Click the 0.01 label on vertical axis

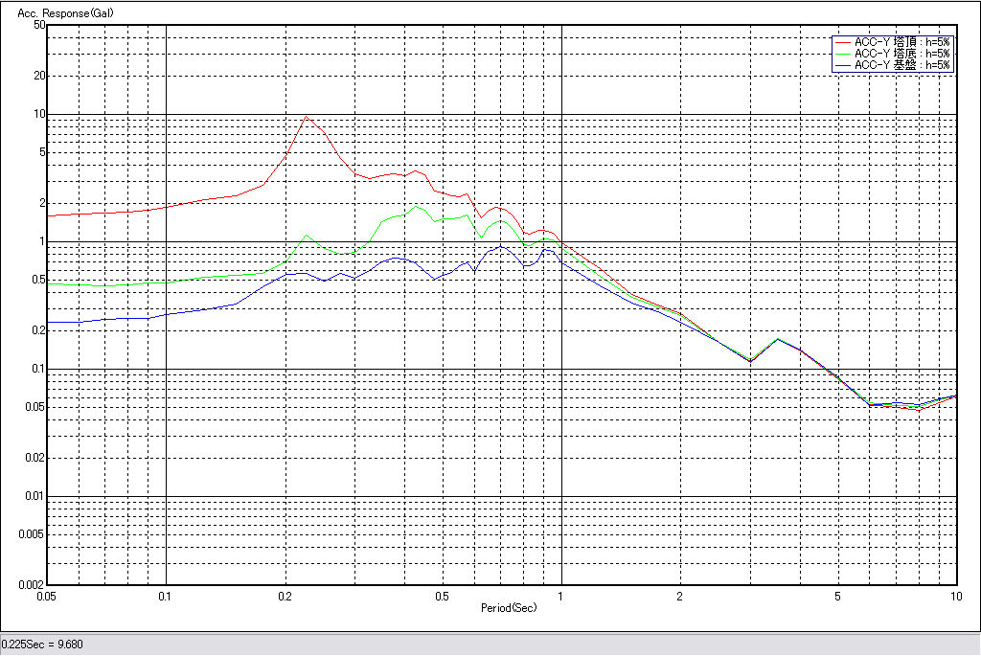point(34,496)
